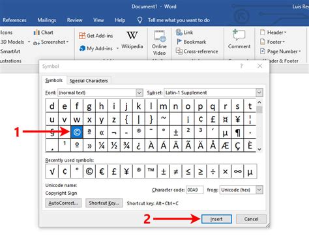Expand the Font dropdown

click(x=140, y=93)
